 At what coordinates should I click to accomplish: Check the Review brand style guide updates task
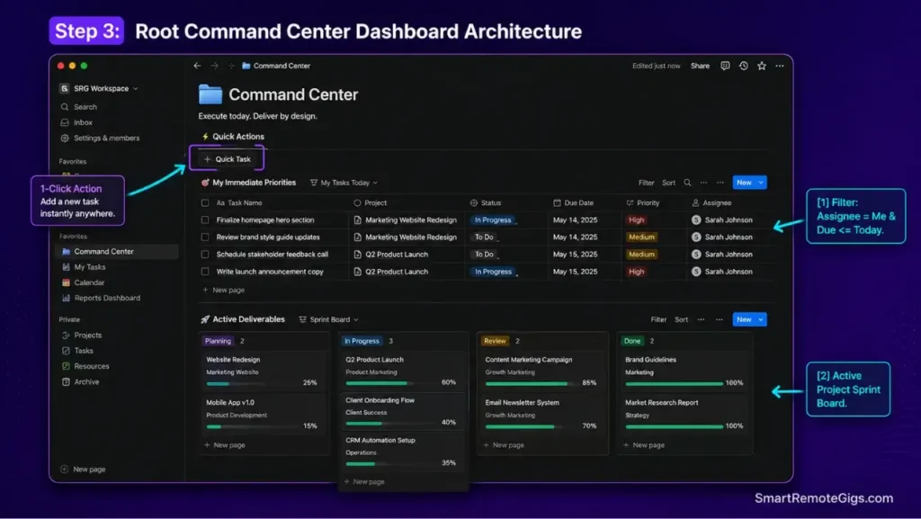coord(205,237)
